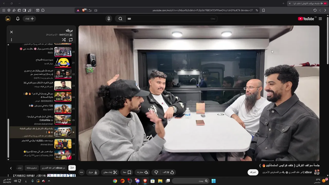Select currently playing video 27 in playlist
Viewport: 329px width, 185px height.
(42, 132)
